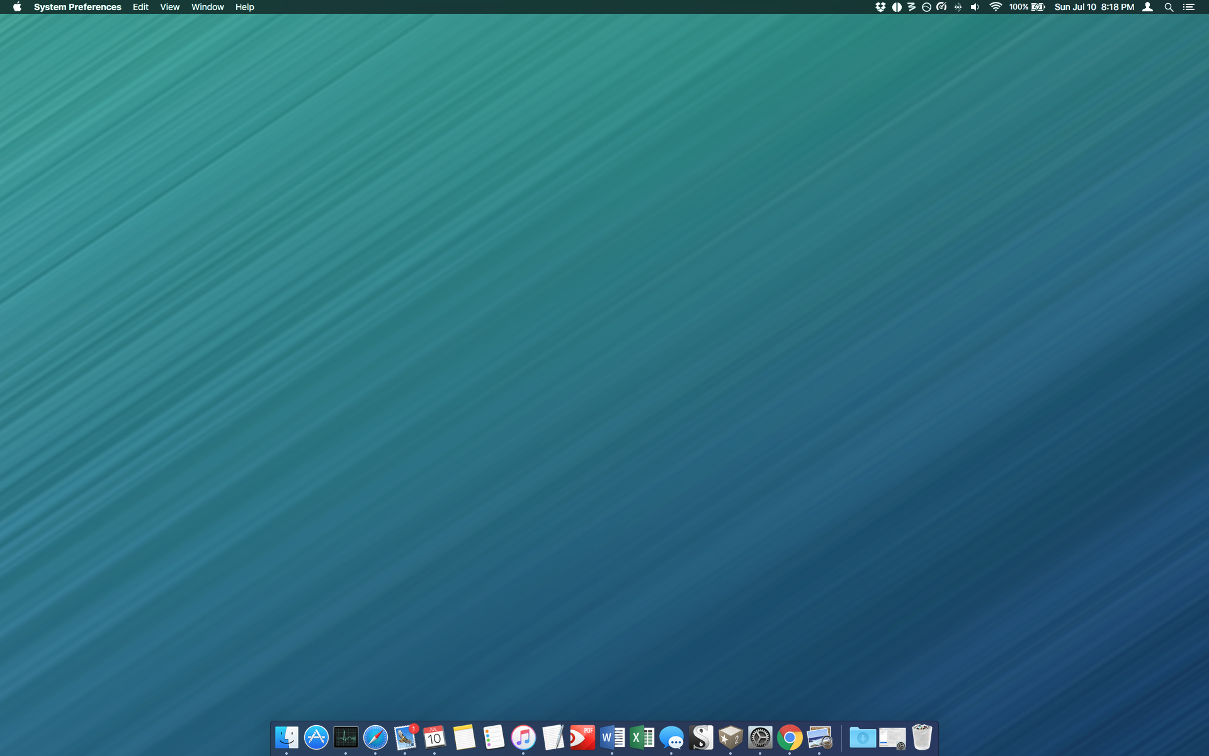Launch Google Chrome from dock
The width and height of the screenshot is (1209, 756).
pos(790,737)
